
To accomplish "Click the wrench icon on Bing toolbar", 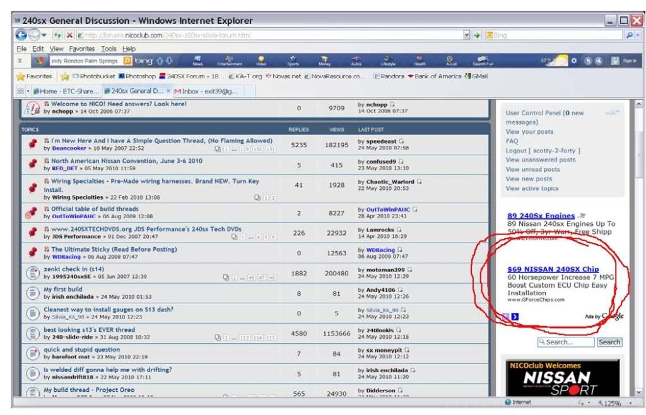I will point(598,61).
